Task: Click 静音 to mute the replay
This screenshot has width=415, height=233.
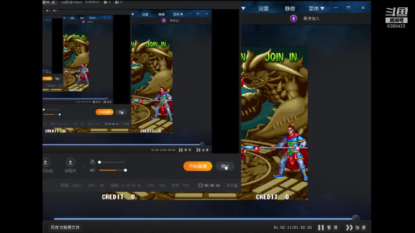Action: click(290, 9)
